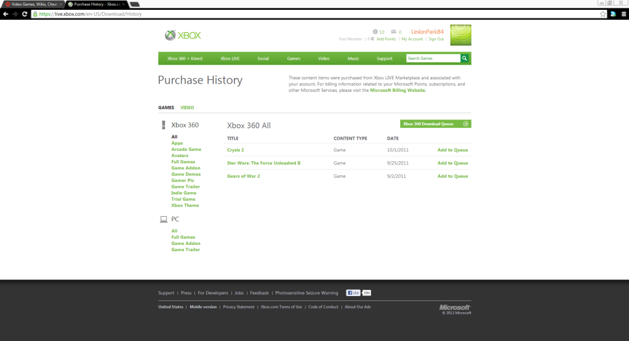Viewport: 629px width, 341px height.
Task: Open the For Developers footer link
Action: click(212, 293)
